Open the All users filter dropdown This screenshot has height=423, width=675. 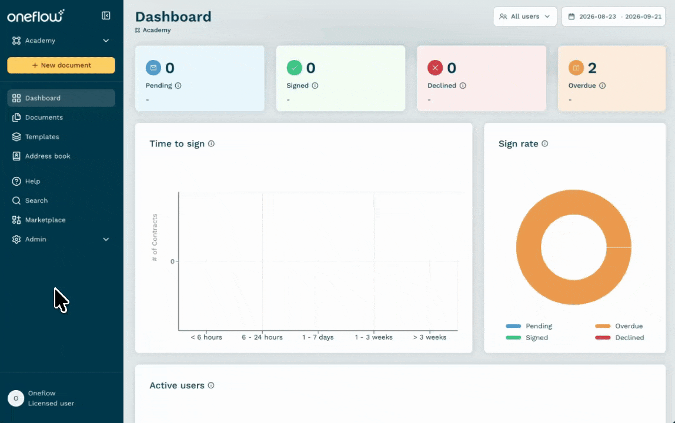tap(524, 16)
